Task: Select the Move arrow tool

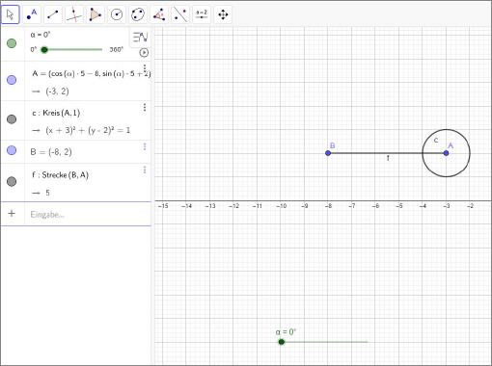Action: [x=11, y=14]
